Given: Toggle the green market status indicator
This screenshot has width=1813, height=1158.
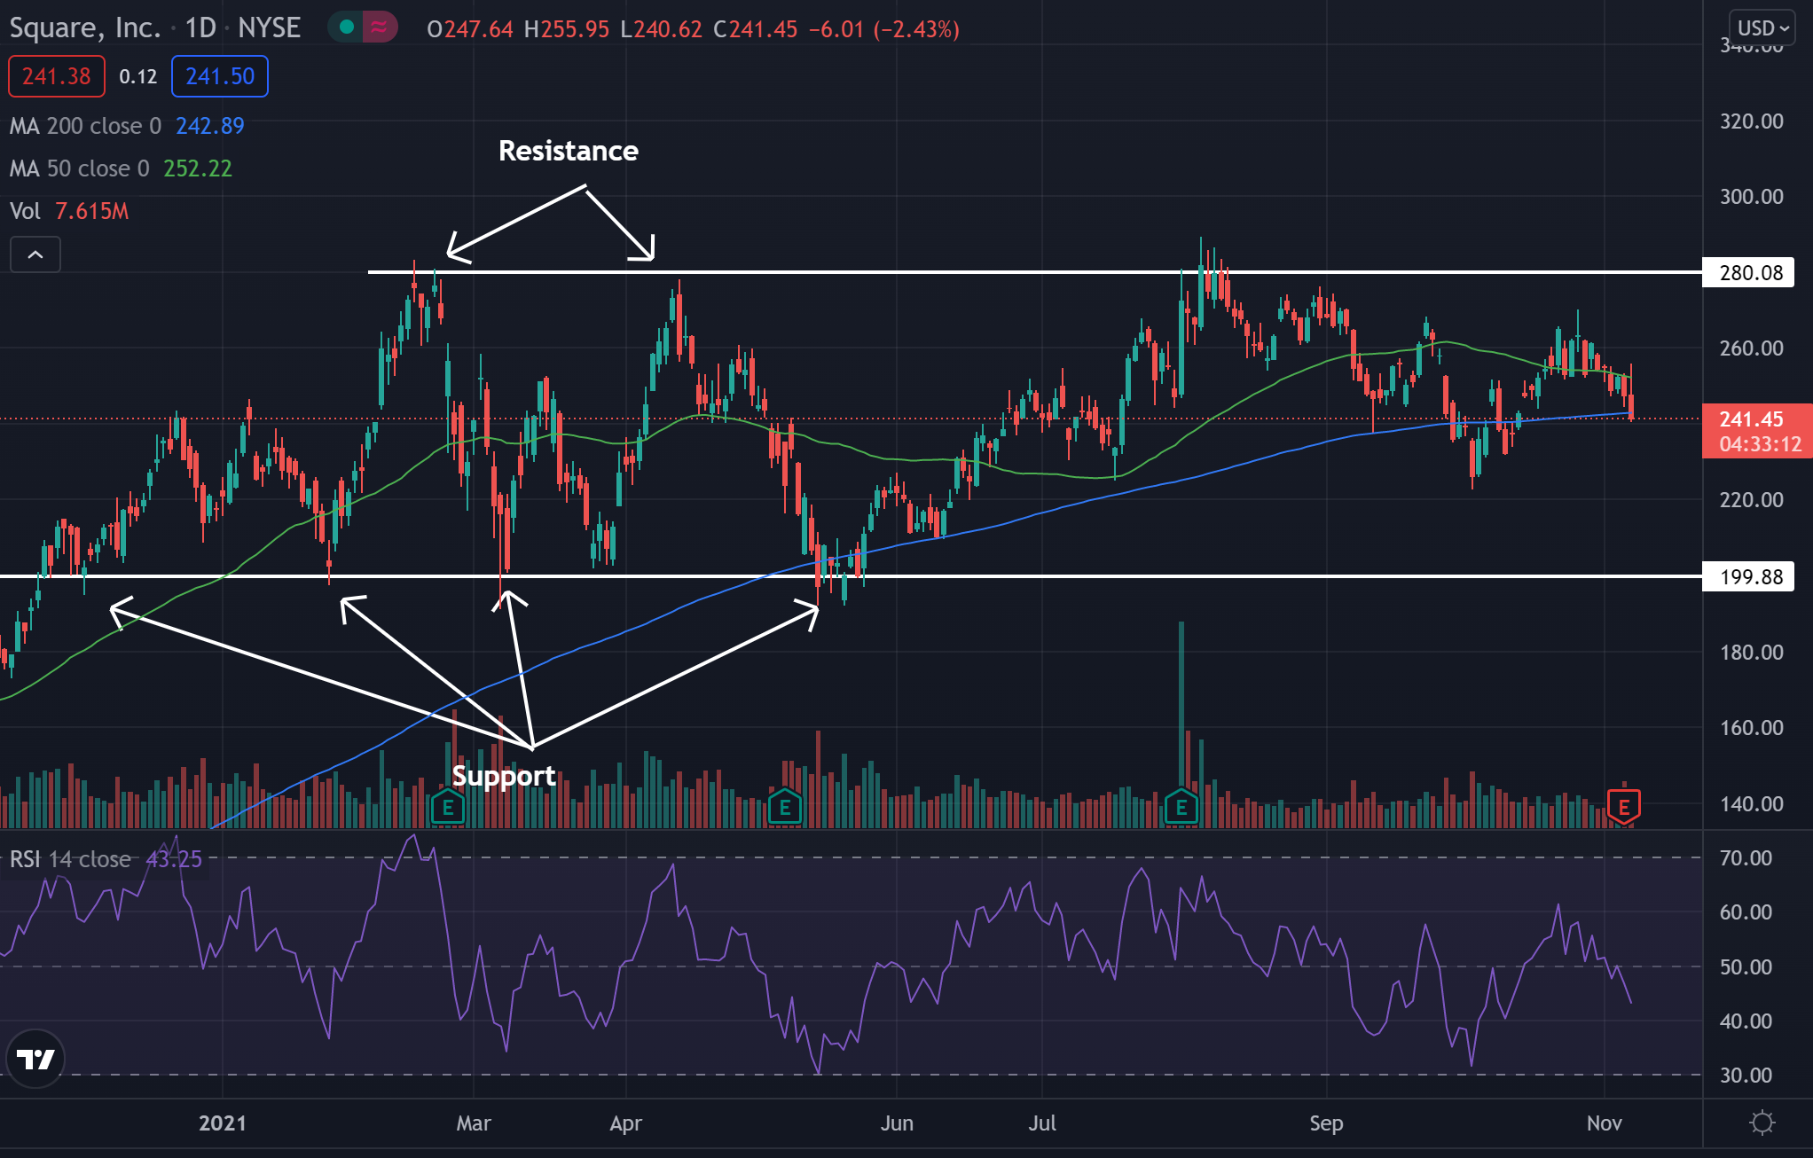Looking at the screenshot, I should coord(348,27).
